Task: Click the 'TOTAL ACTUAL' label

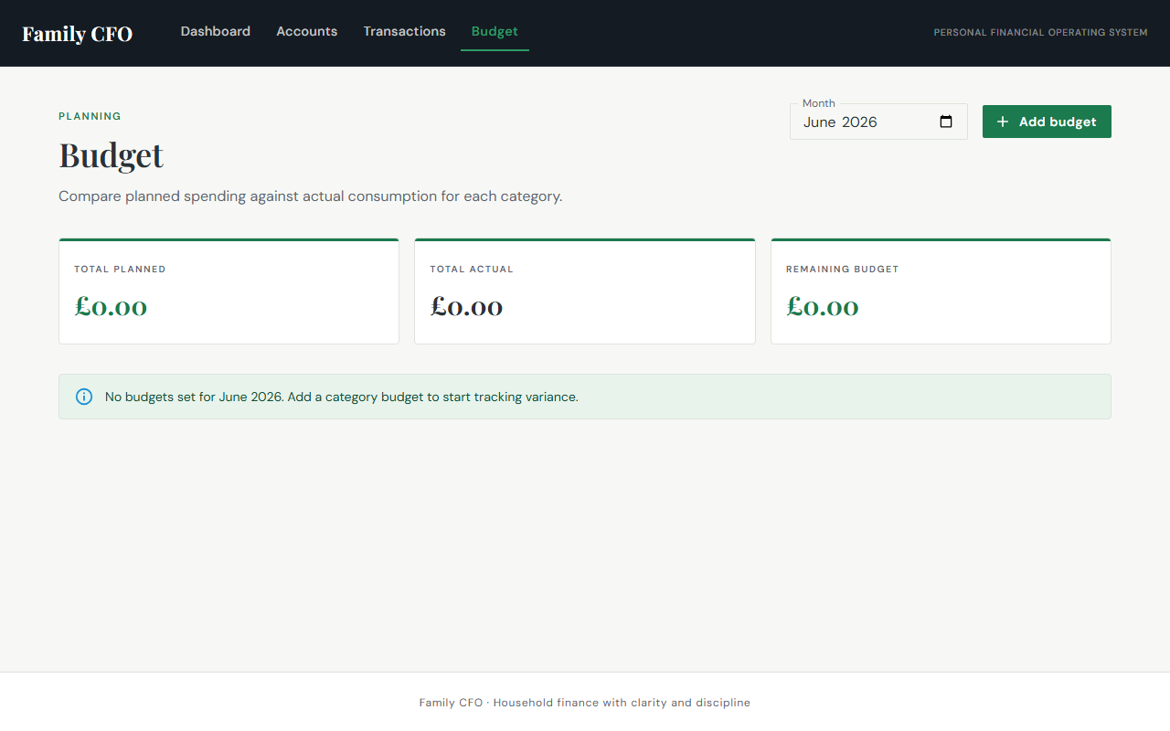Action: [x=472, y=270]
